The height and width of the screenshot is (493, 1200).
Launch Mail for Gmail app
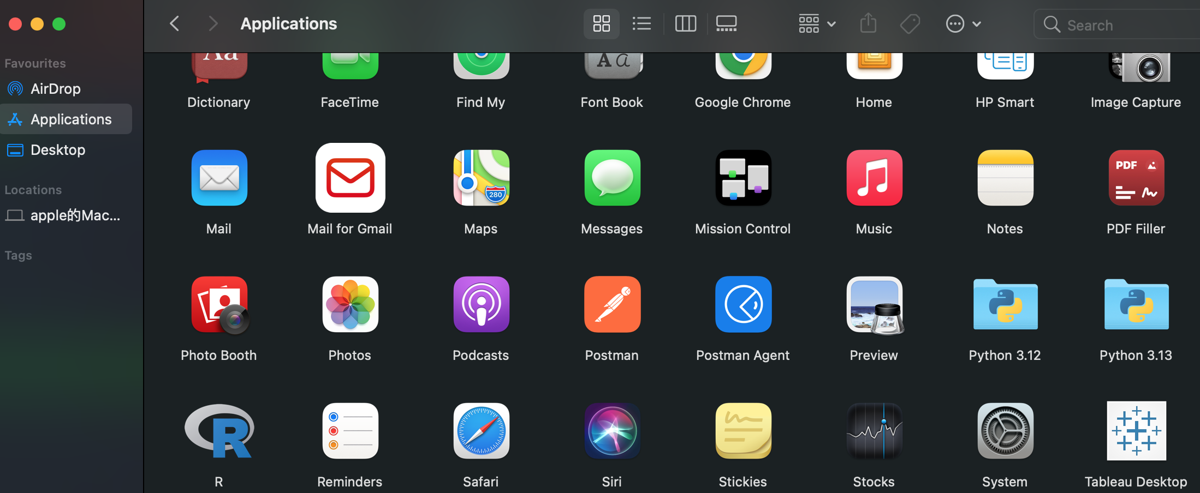(350, 178)
